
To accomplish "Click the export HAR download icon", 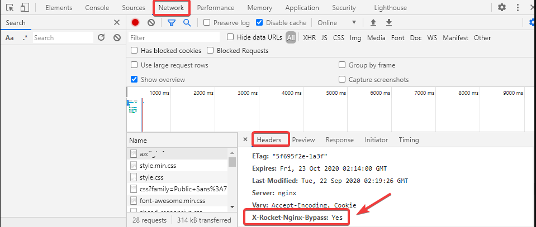I will click(389, 23).
